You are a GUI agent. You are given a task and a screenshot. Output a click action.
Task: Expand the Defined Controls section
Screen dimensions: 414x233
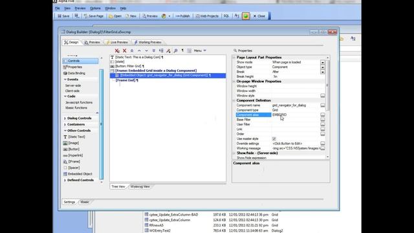pos(65,180)
